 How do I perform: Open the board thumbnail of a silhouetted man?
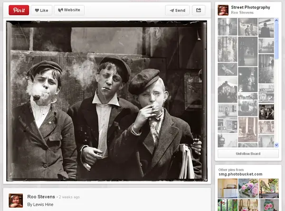coord(266,28)
